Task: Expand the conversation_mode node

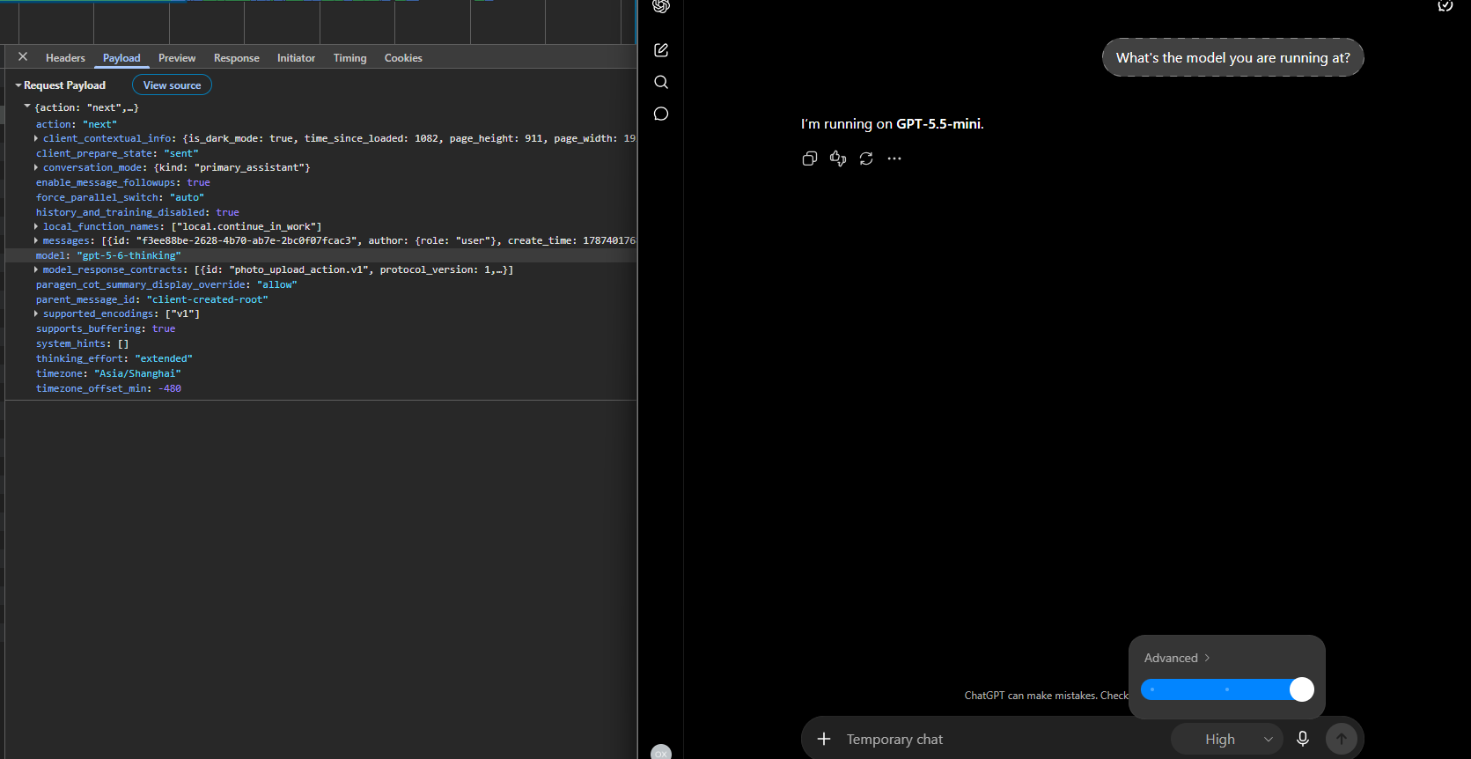Action: pos(36,167)
